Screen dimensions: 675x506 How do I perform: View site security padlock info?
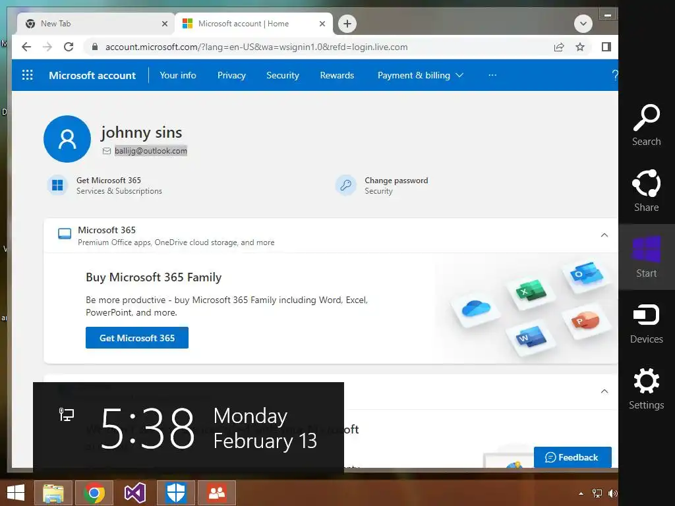(x=95, y=47)
